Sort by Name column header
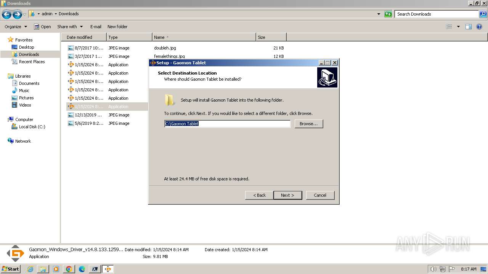 pos(204,37)
